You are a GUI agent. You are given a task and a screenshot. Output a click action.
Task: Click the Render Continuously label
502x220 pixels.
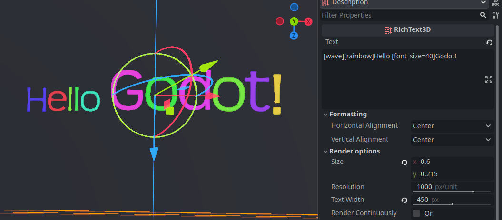(x=364, y=213)
